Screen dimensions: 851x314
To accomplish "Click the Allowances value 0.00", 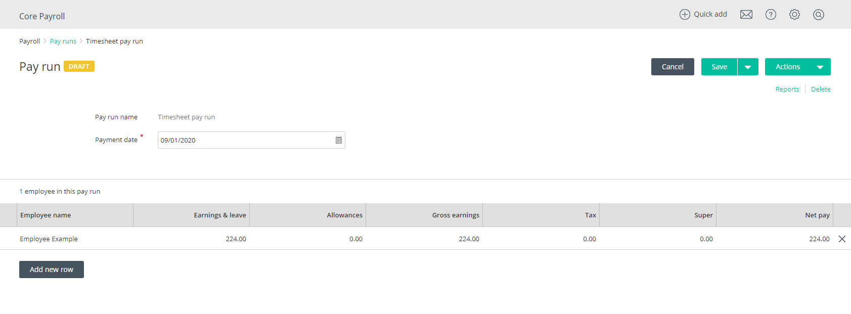I will [x=356, y=239].
